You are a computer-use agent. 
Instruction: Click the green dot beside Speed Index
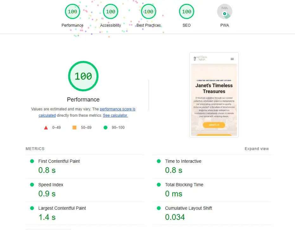point(32,184)
